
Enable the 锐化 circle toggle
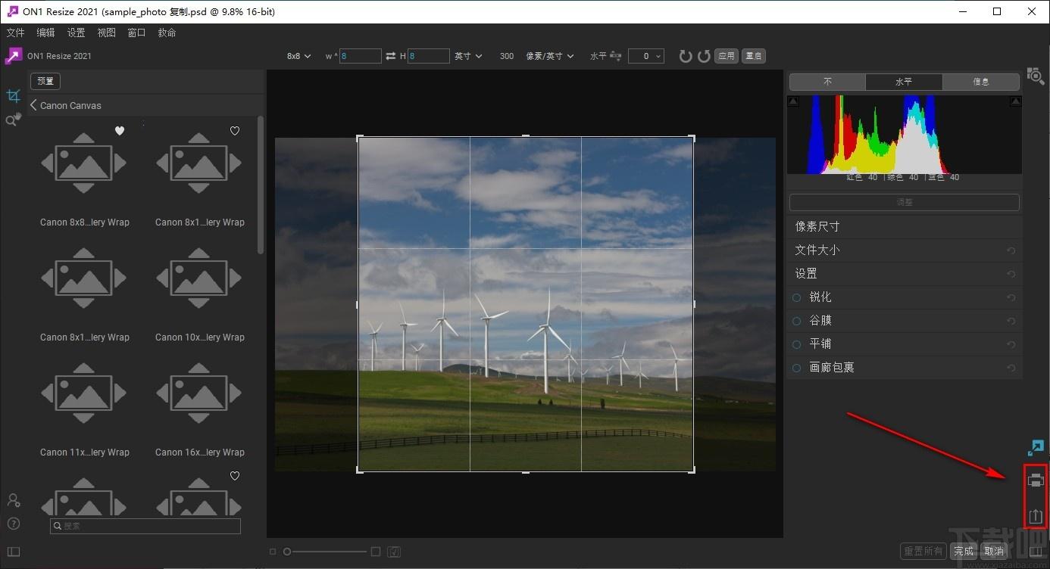click(796, 297)
